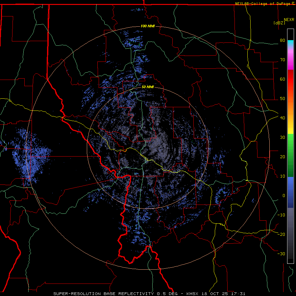This screenshot has height=296, width=296.
Task: Click the 18 OCT 25 date text
Action: click(x=215, y=294)
